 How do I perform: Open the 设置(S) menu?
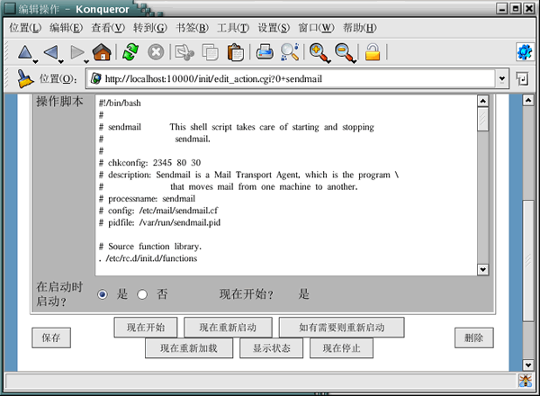pos(274,28)
